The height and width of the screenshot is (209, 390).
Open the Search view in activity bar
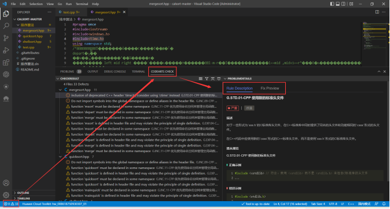(6, 25)
